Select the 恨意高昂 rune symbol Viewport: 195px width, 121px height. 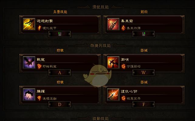tap(123, 98)
